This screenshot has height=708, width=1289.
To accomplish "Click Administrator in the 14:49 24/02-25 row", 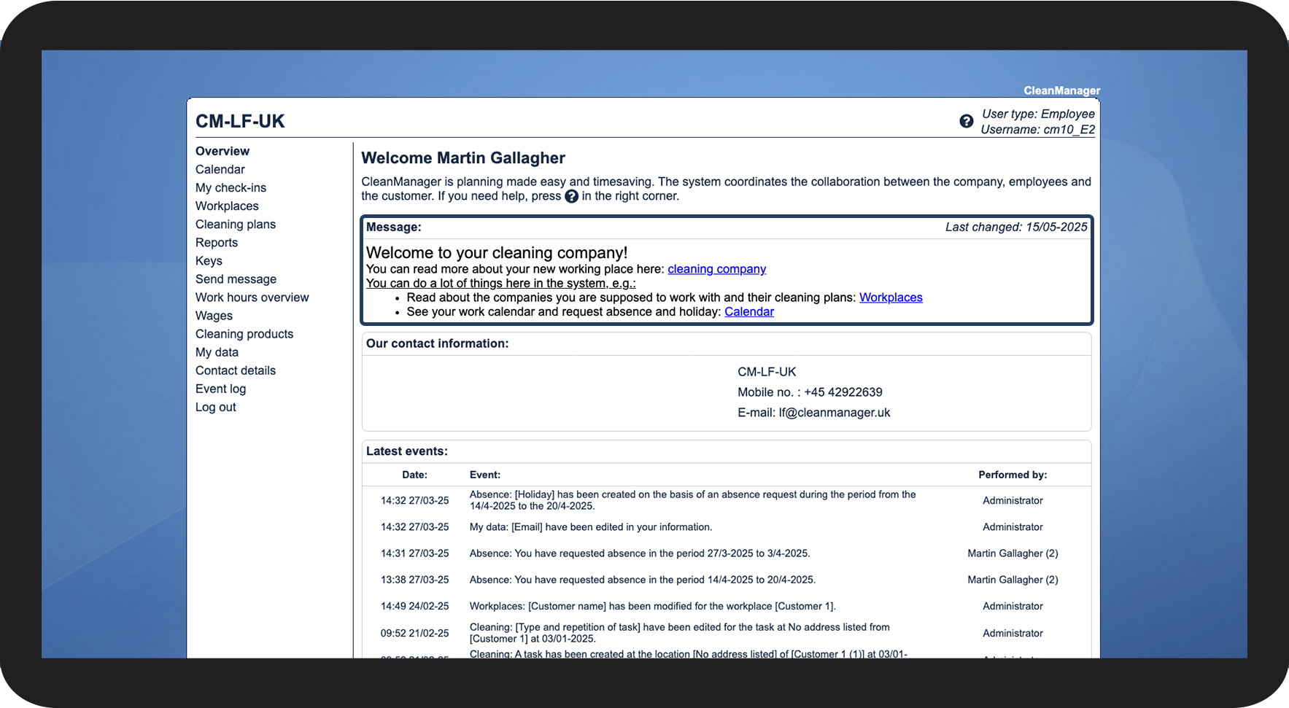I will tap(1013, 606).
